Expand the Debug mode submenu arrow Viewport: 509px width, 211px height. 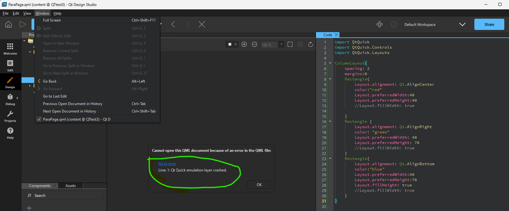pyautogui.click(x=17, y=98)
